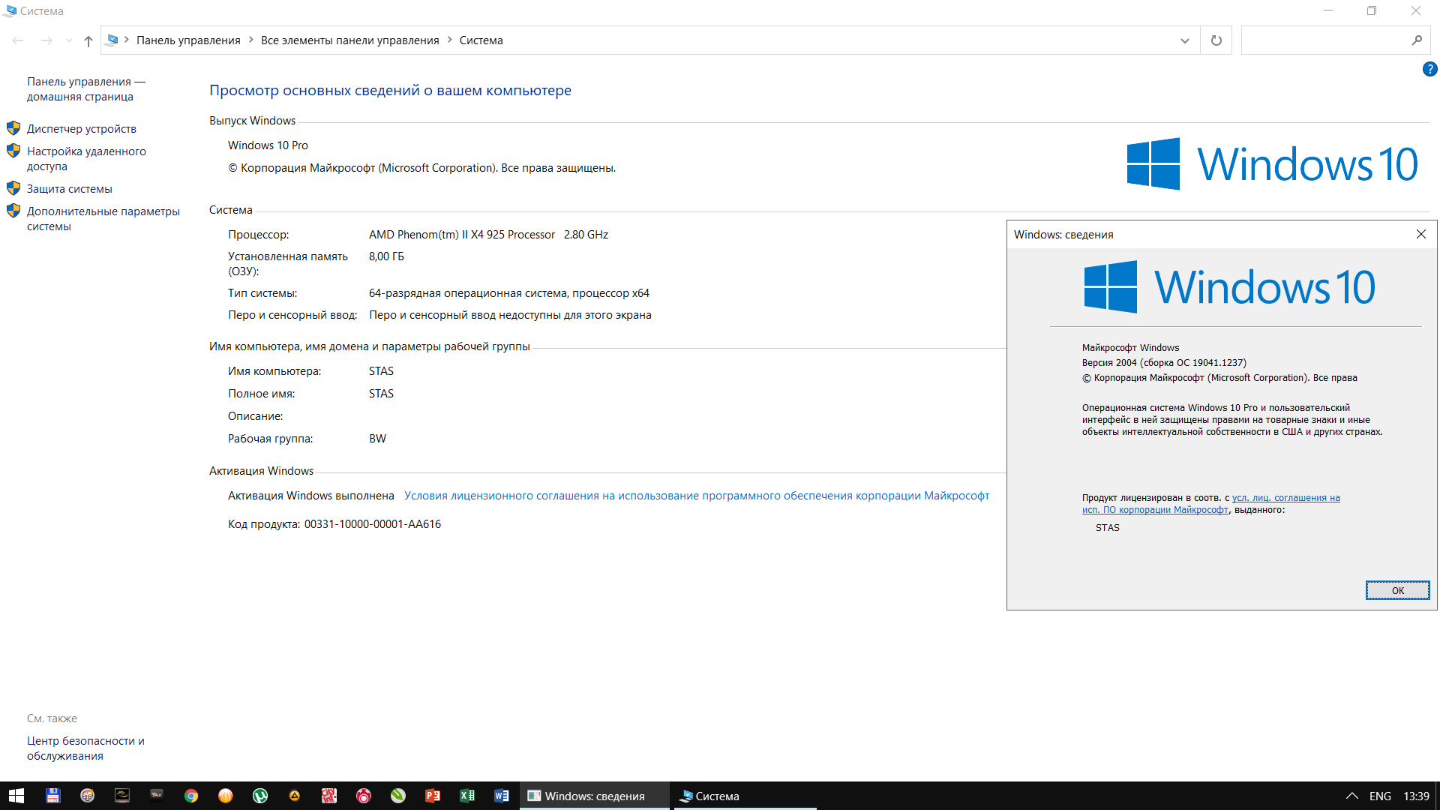
Task: Launch Google Chrome from the taskbar
Action: click(191, 796)
